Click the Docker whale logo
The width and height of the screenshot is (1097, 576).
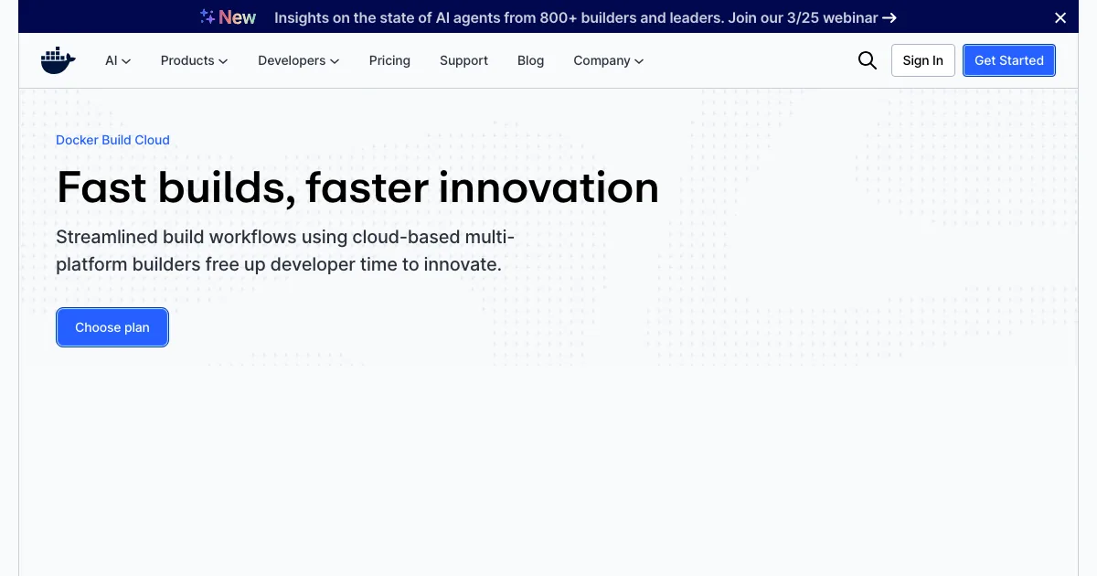click(58, 60)
